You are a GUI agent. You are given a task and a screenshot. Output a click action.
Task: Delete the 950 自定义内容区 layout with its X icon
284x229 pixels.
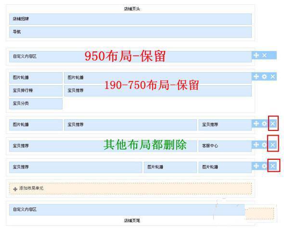(x=265, y=55)
